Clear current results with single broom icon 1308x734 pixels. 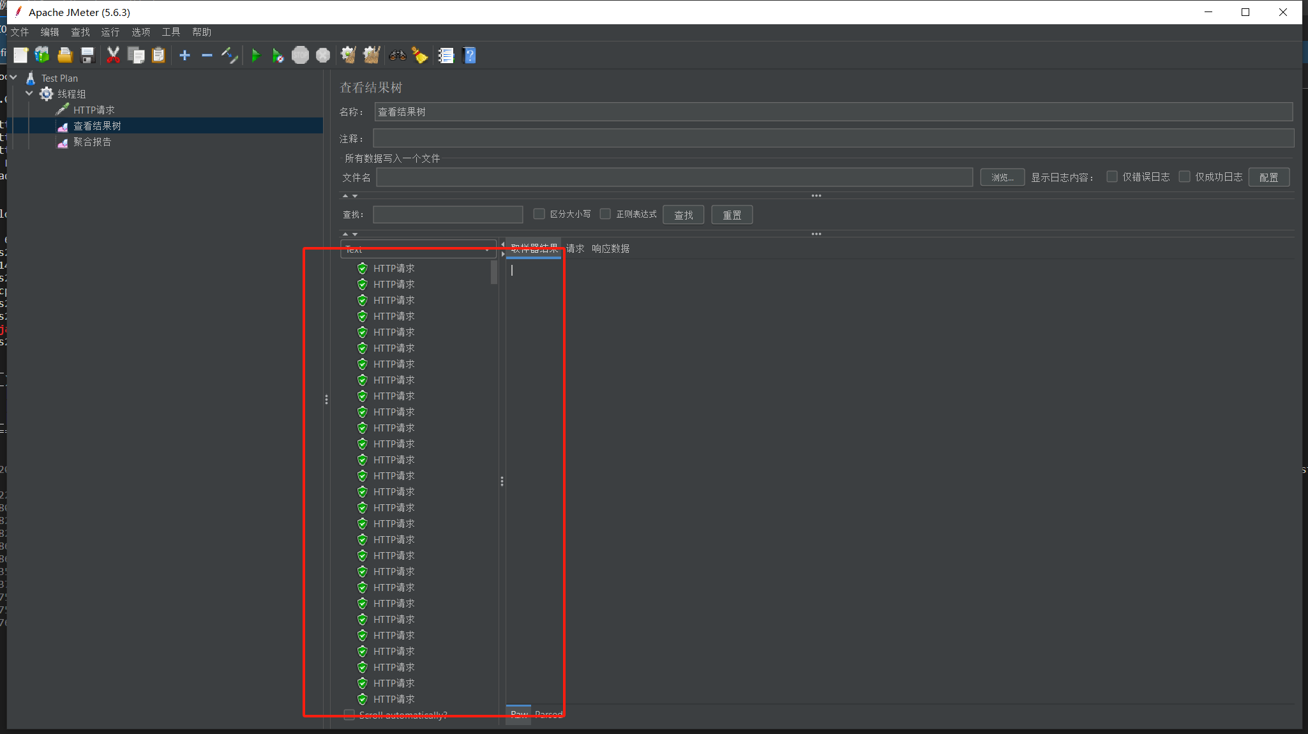point(348,56)
